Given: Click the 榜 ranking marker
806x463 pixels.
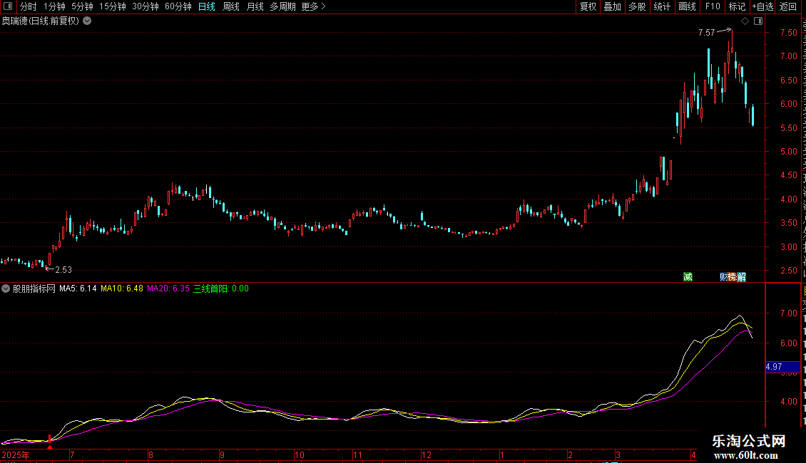Looking at the screenshot, I should pyautogui.click(x=732, y=277).
